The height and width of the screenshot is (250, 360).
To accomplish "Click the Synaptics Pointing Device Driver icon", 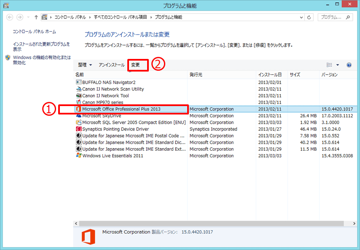I will pyautogui.click(x=78, y=129).
